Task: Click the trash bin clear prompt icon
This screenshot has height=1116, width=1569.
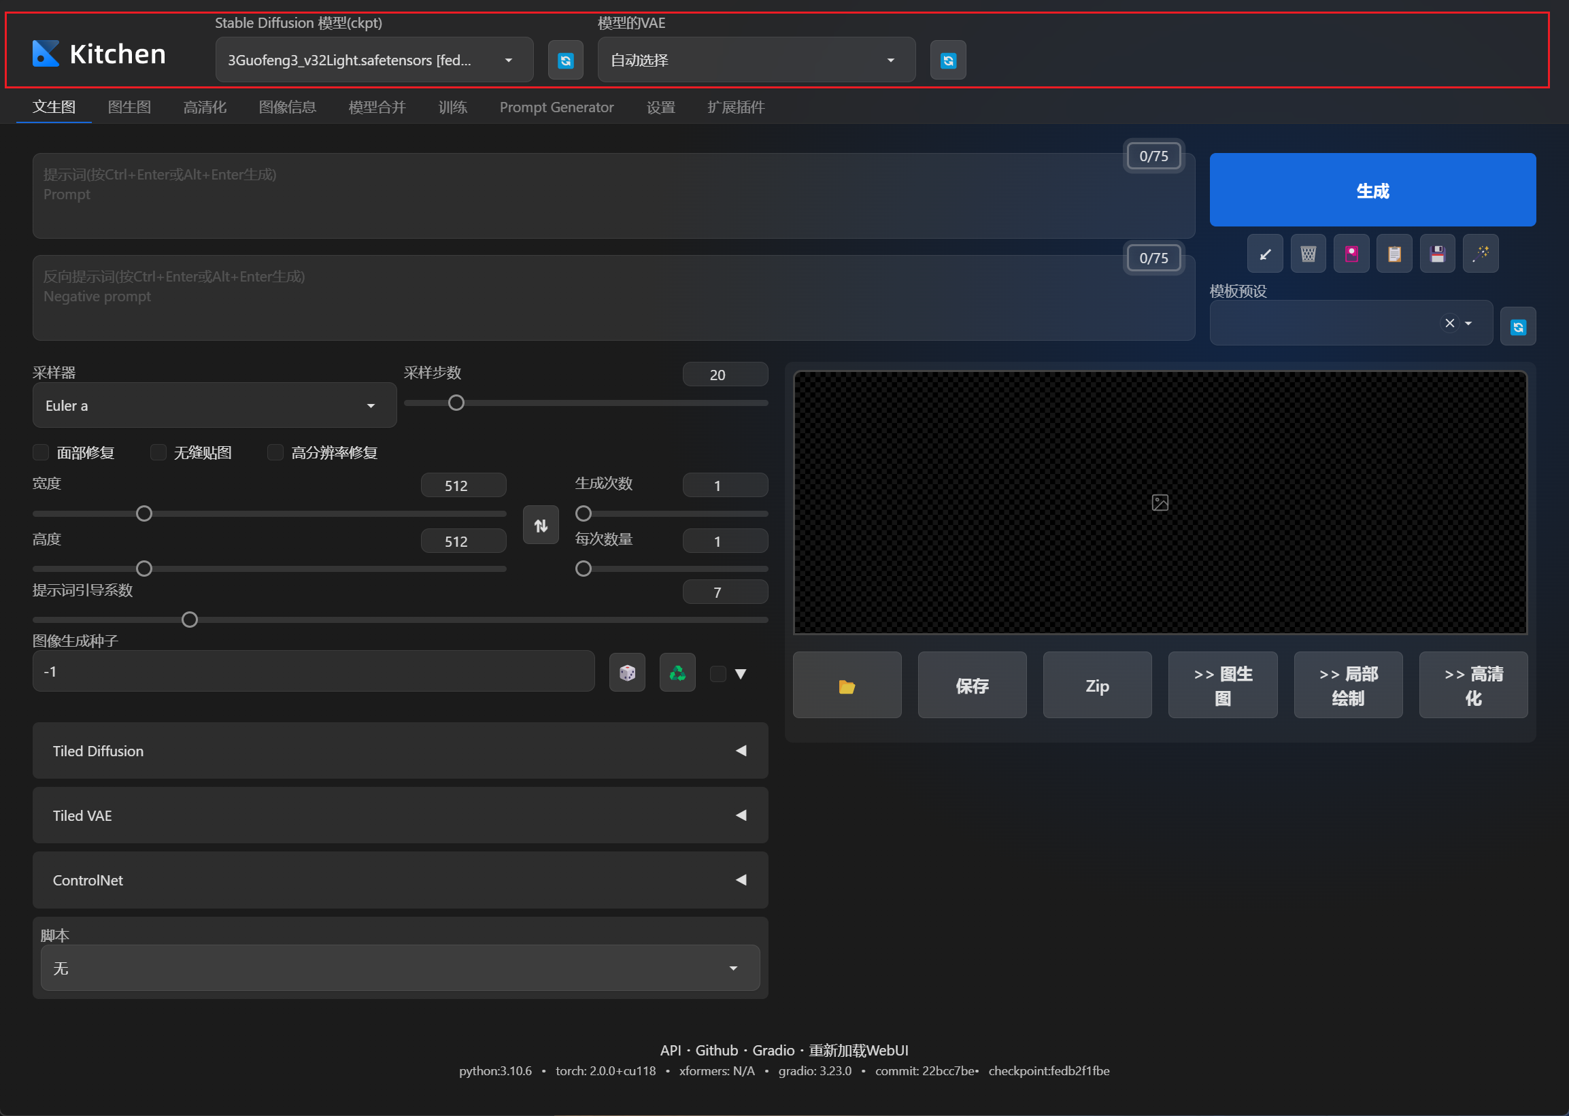Action: [1307, 254]
